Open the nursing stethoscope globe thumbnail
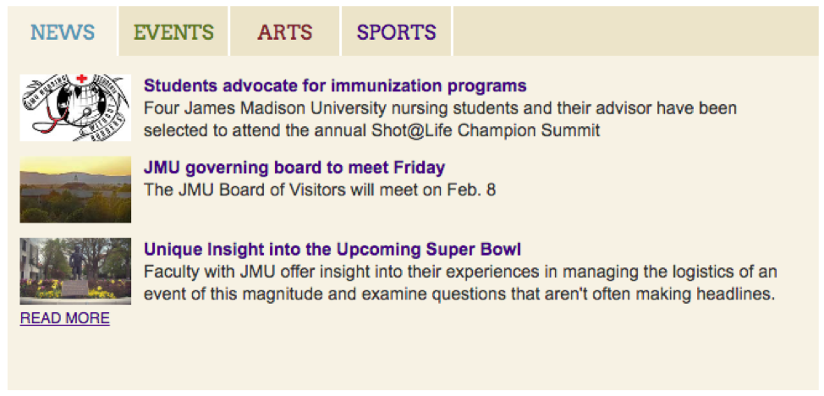 pyautogui.click(x=75, y=107)
